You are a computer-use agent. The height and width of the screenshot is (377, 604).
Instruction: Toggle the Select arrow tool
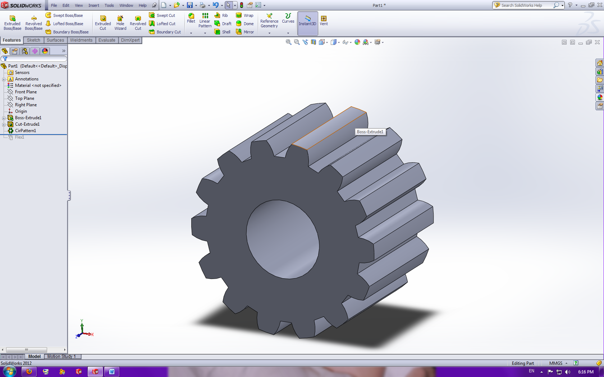pyautogui.click(x=229, y=5)
